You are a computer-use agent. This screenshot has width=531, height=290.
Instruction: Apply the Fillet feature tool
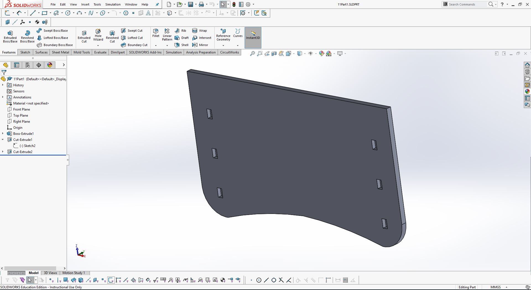pyautogui.click(x=156, y=33)
